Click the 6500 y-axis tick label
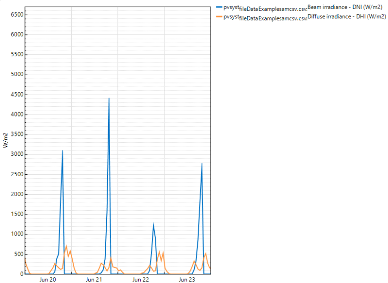The image size is (388, 283). coord(16,15)
